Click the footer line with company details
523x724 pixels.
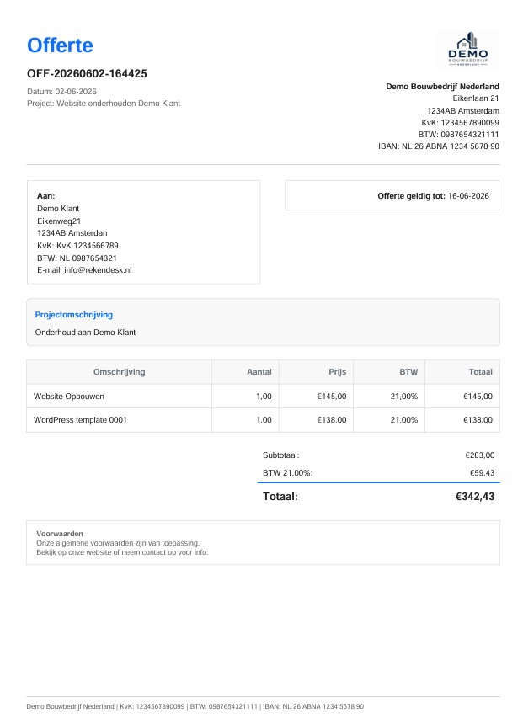[x=195, y=706]
